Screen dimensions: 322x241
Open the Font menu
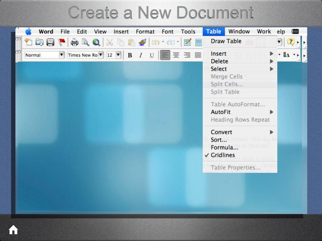click(x=167, y=31)
